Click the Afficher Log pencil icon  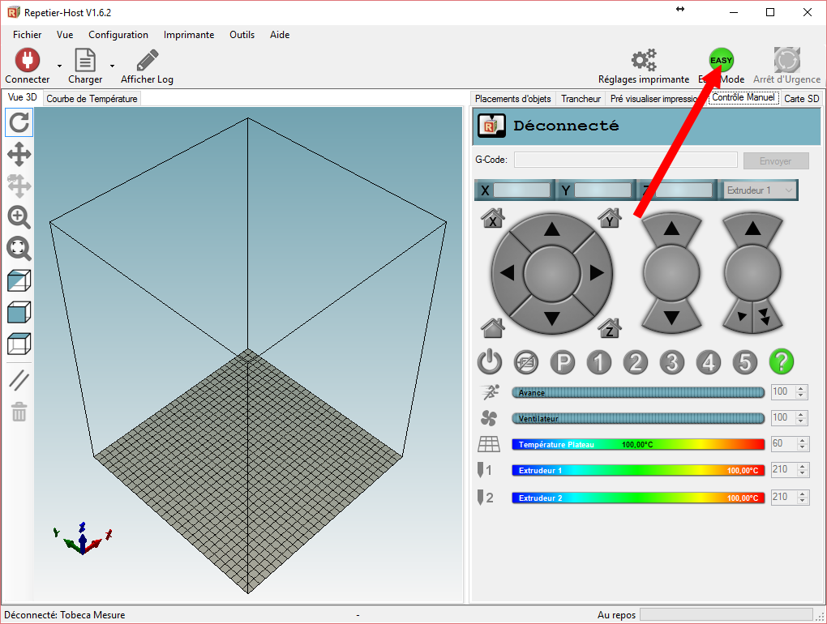pos(147,60)
